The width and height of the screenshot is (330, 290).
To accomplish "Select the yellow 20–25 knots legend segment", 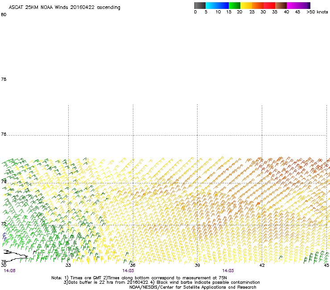I will [246, 5].
